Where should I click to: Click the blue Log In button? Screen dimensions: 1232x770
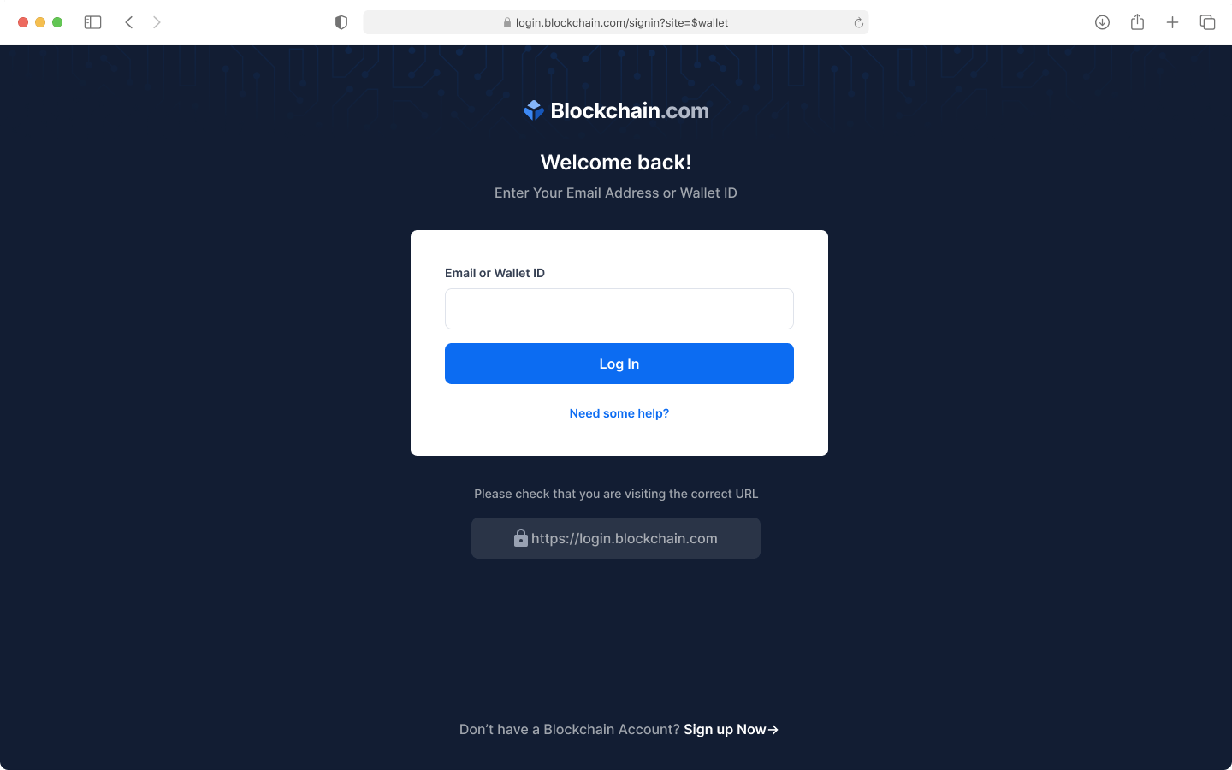(x=619, y=364)
